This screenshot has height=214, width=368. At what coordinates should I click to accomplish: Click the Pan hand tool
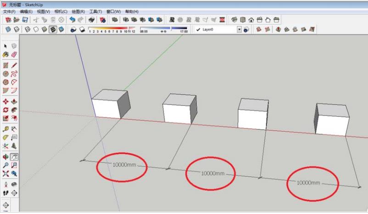point(14,157)
